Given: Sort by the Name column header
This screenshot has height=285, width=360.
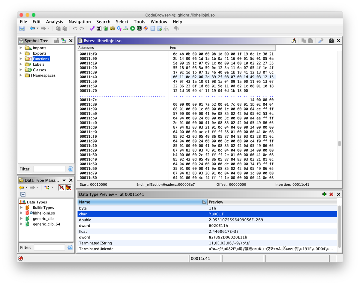Looking at the screenshot, I should [x=142, y=202].
